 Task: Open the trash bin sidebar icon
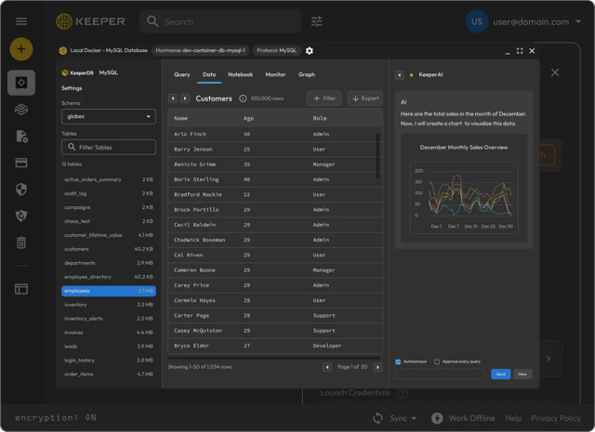[21, 242]
